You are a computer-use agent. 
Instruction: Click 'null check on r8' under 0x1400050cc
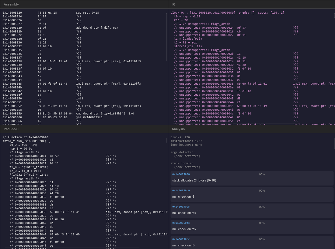pyautogui.click(x=183, y=245)
